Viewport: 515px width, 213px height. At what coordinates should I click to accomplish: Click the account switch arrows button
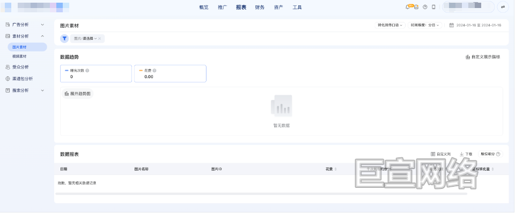click(x=503, y=7)
